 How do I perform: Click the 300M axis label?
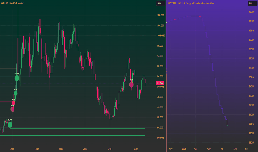coord(251,124)
